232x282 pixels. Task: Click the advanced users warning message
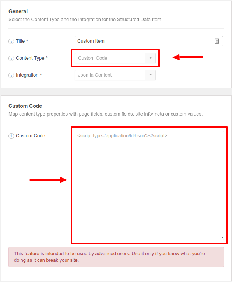tap(116, 257)
